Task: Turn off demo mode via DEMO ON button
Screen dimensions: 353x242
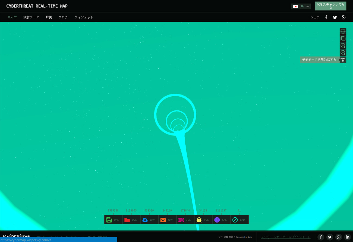Action: (343, 60)
